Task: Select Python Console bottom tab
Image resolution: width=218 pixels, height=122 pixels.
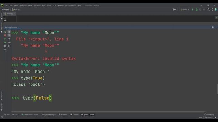Action: coord(88,115)
